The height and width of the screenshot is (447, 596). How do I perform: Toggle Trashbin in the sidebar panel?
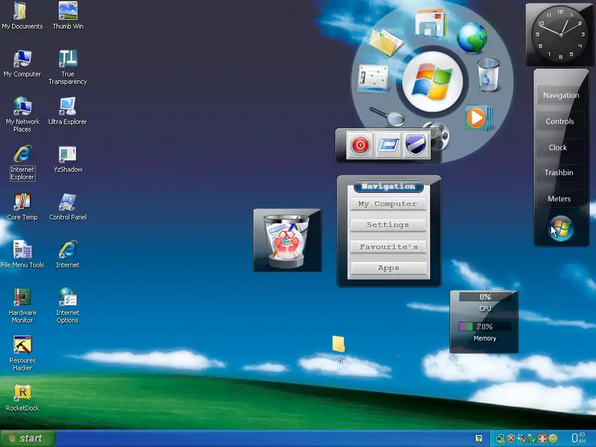559,172
